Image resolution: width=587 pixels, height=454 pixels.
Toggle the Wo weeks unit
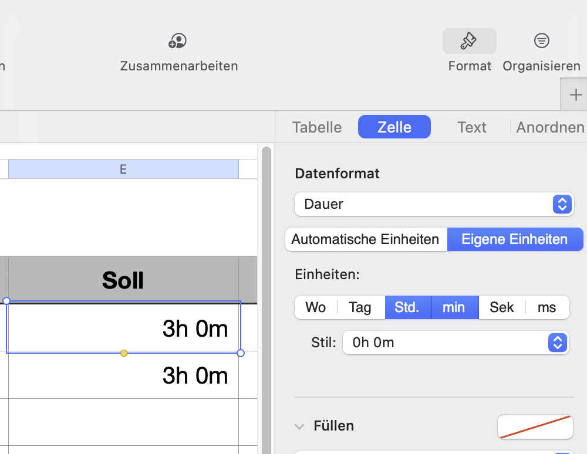point(316,307)
